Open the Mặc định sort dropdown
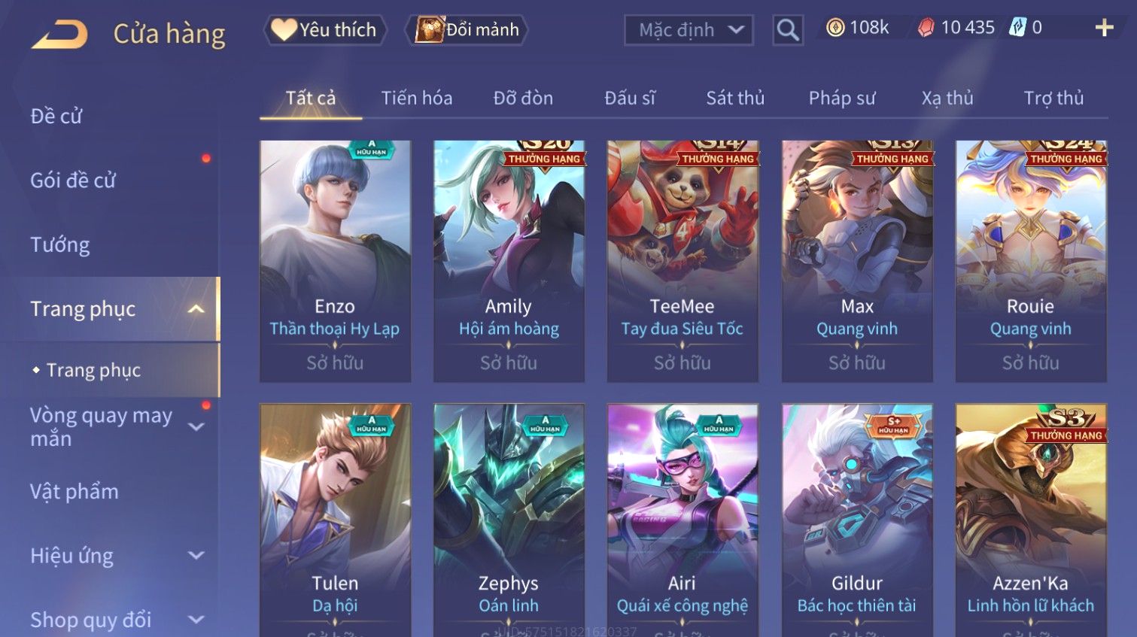This screenshot has height=637, width=1137. pyautogui.click(x=688, y=30)
